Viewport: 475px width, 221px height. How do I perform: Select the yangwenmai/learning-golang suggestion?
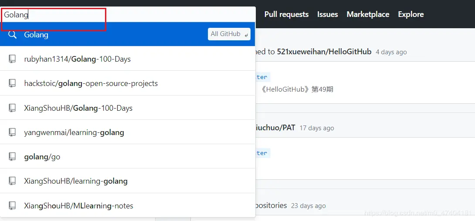pyautogui.click(x=74, y=132)
